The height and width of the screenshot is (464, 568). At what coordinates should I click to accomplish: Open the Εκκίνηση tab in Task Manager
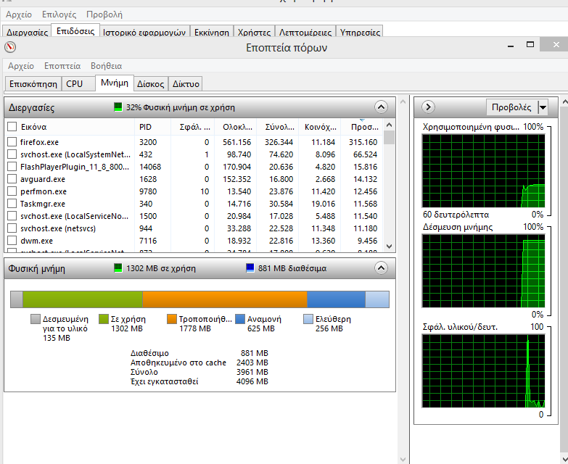click(x=212, y=31)
